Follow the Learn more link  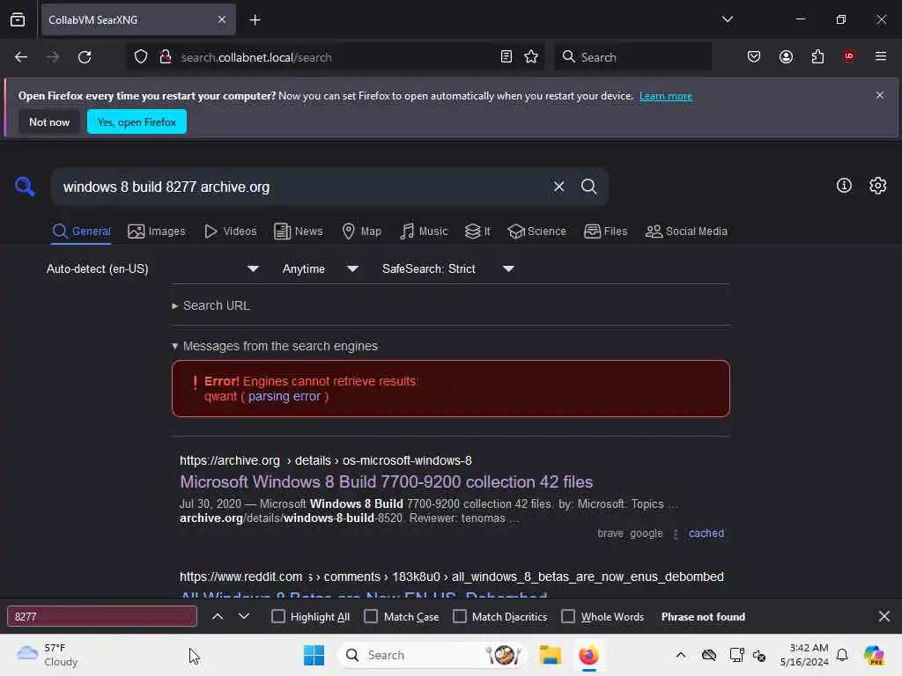[x=666, y=96]
